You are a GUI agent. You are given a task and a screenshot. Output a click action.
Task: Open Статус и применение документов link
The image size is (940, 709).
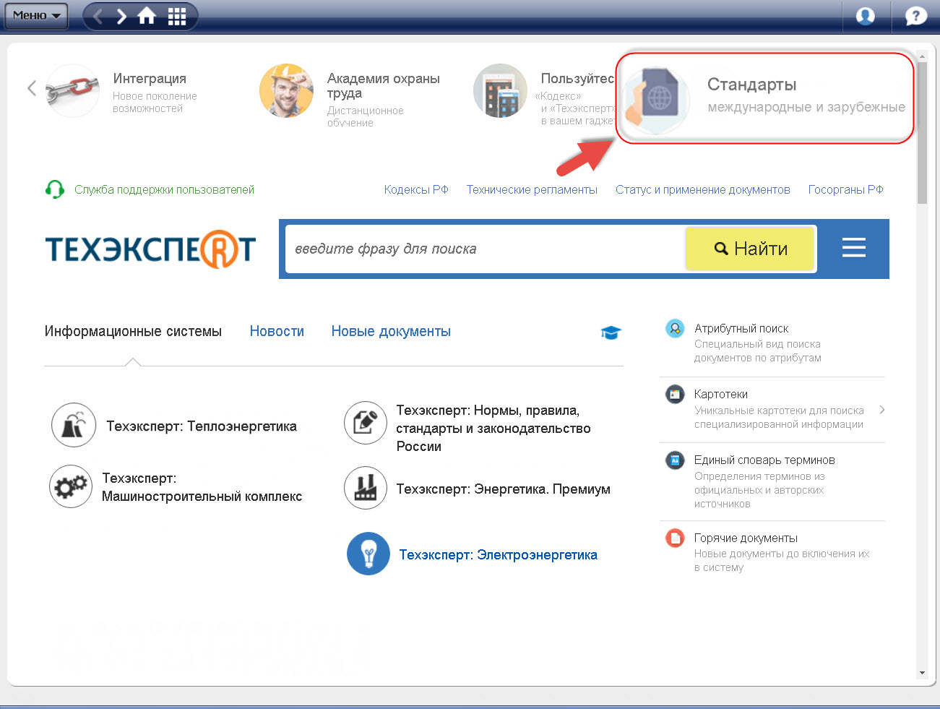(x=703, y=189)
